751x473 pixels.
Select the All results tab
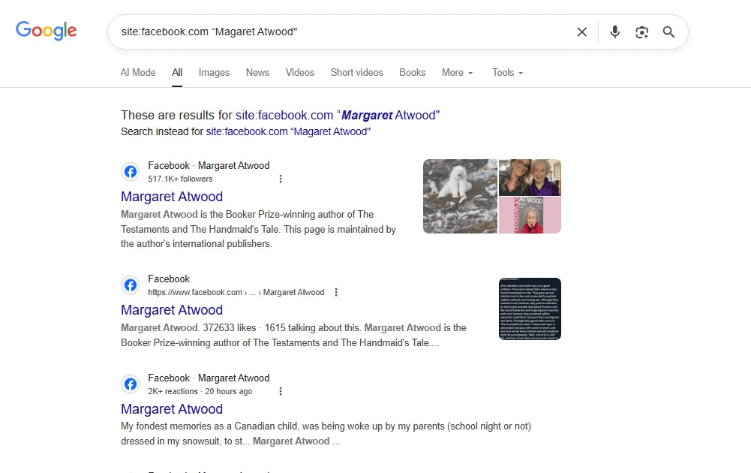pyautogui.click(x=177, y=72)
